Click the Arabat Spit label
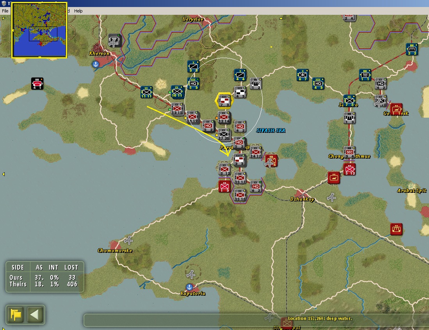Image resolution: width=429 pixels, height=330 pixels. pyautogui.click(x=412, y=191)
